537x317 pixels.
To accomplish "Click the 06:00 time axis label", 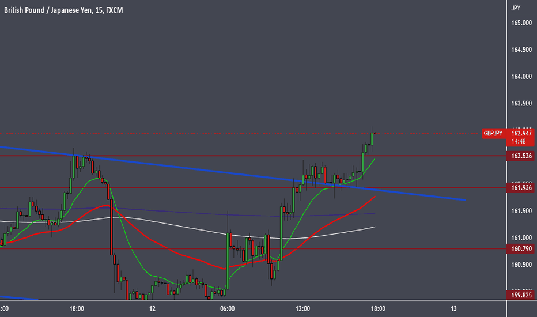I will point(227,309).
